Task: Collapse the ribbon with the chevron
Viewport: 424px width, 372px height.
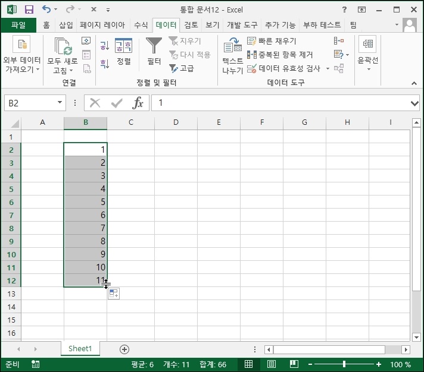Action: (414, 83)
